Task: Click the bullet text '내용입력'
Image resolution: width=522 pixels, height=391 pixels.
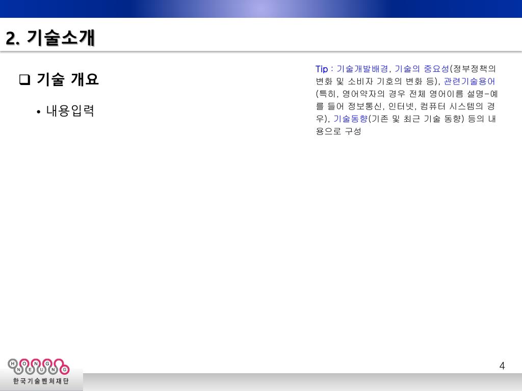Action: click(70, 110)
